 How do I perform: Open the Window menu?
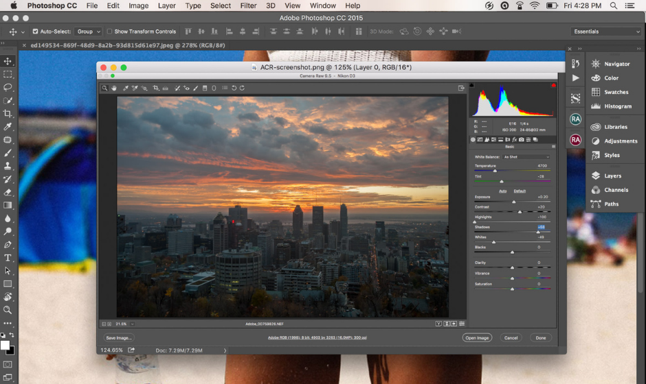(x=322, y=5)
